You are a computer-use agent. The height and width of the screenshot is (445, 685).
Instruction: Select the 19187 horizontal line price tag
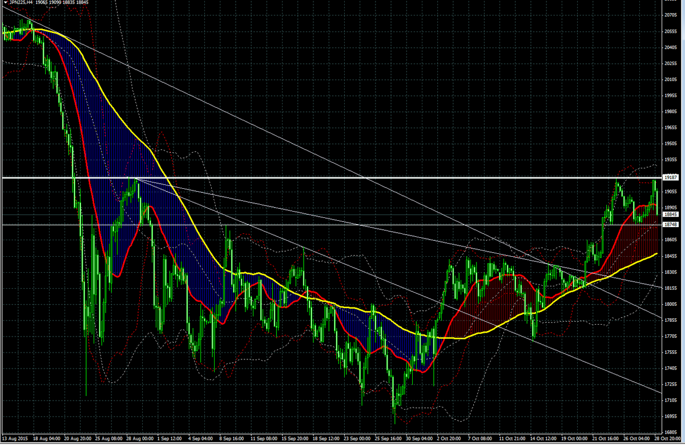(670, 178)
